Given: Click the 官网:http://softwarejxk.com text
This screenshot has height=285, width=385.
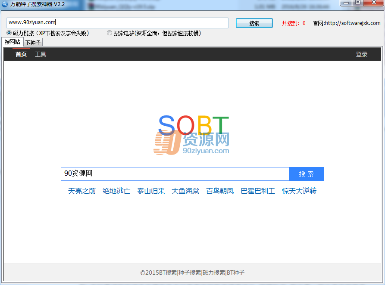Looking at the screenshot, I should (347, 23).
